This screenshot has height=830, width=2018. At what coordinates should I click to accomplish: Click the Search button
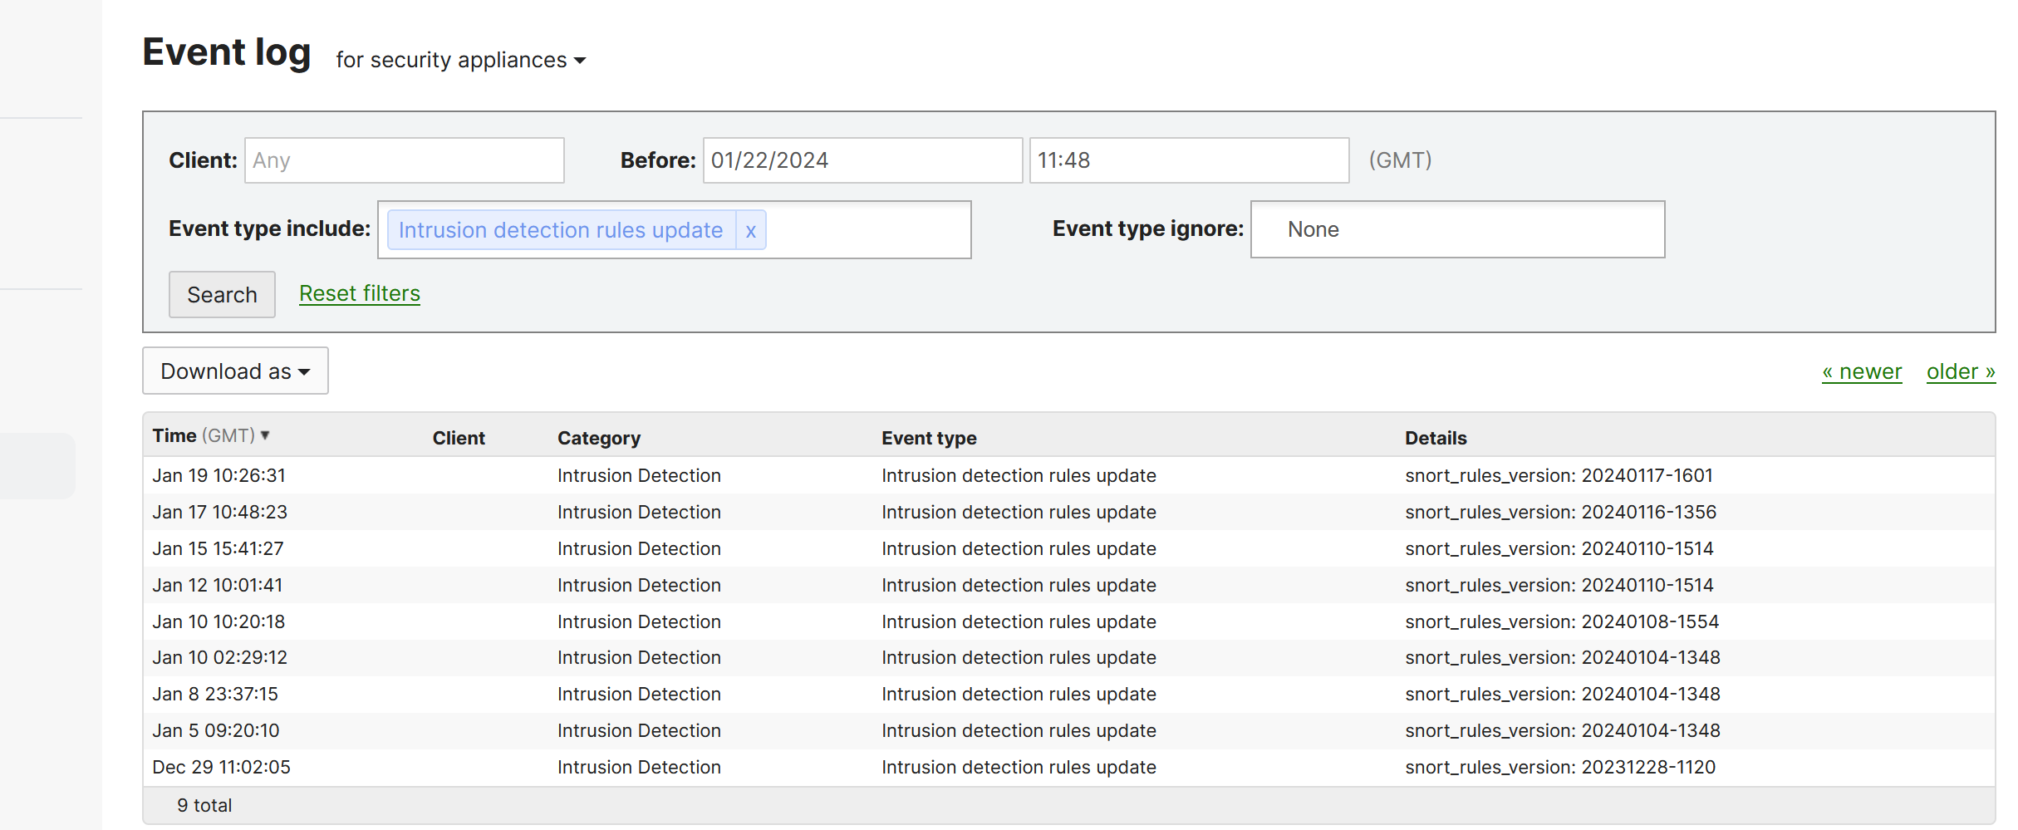click(221, 294)
